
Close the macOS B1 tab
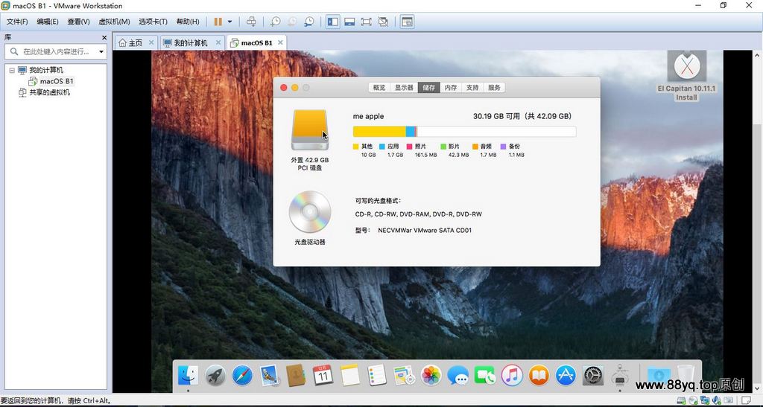(x=280, y=42)
